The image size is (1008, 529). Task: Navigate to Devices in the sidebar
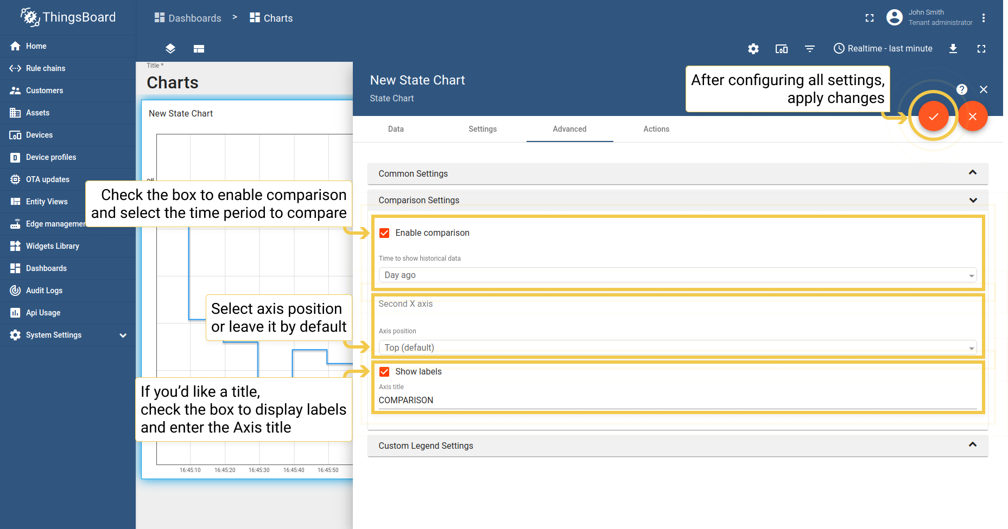point(40,135)
